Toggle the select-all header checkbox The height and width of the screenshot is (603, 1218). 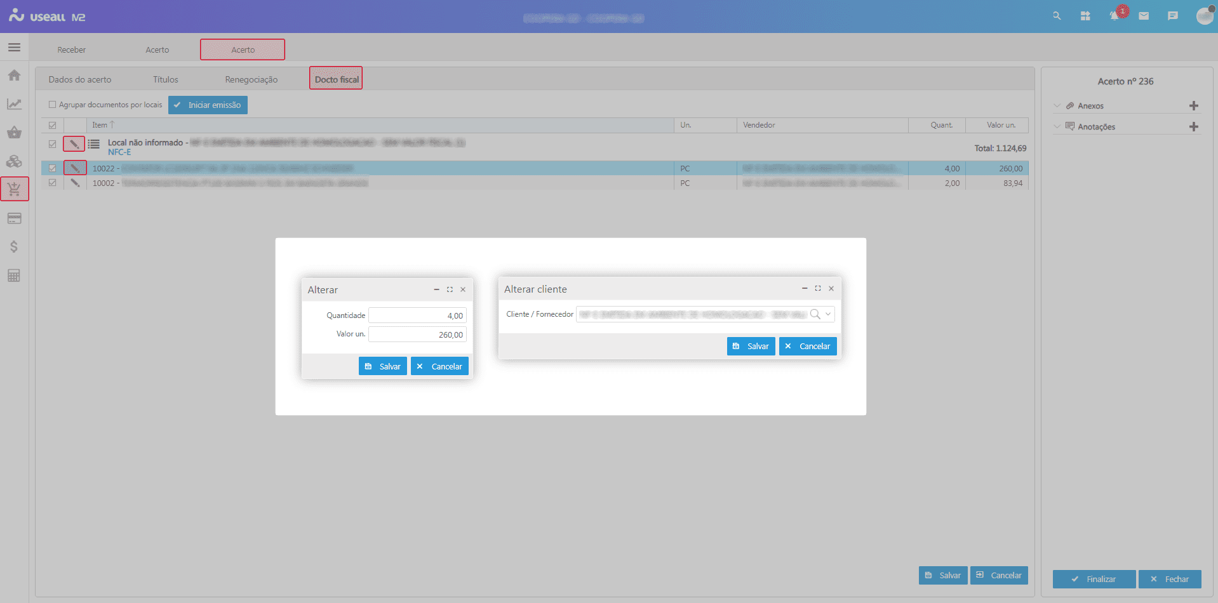(53, 125)
